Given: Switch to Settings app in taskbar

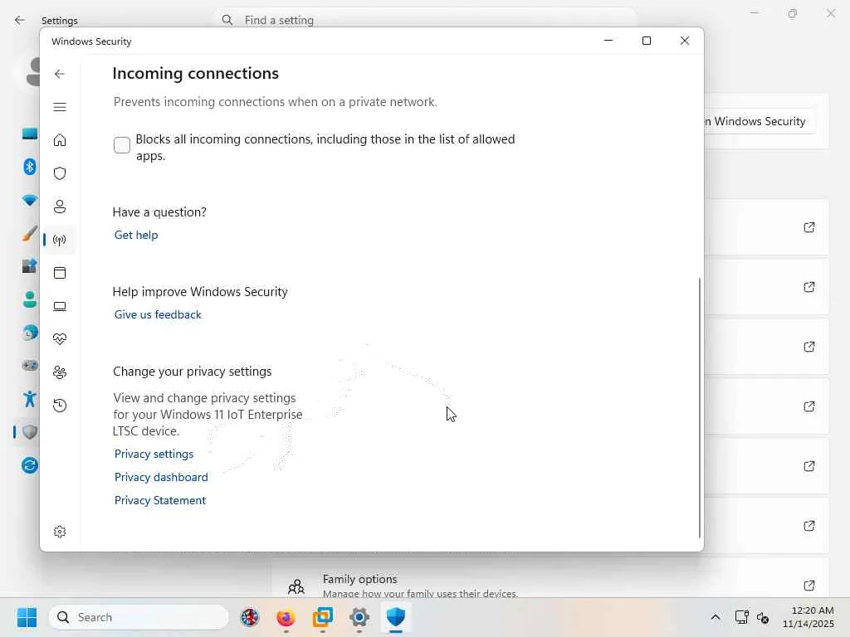Looking at the screenshot, I should coord(359,617).
